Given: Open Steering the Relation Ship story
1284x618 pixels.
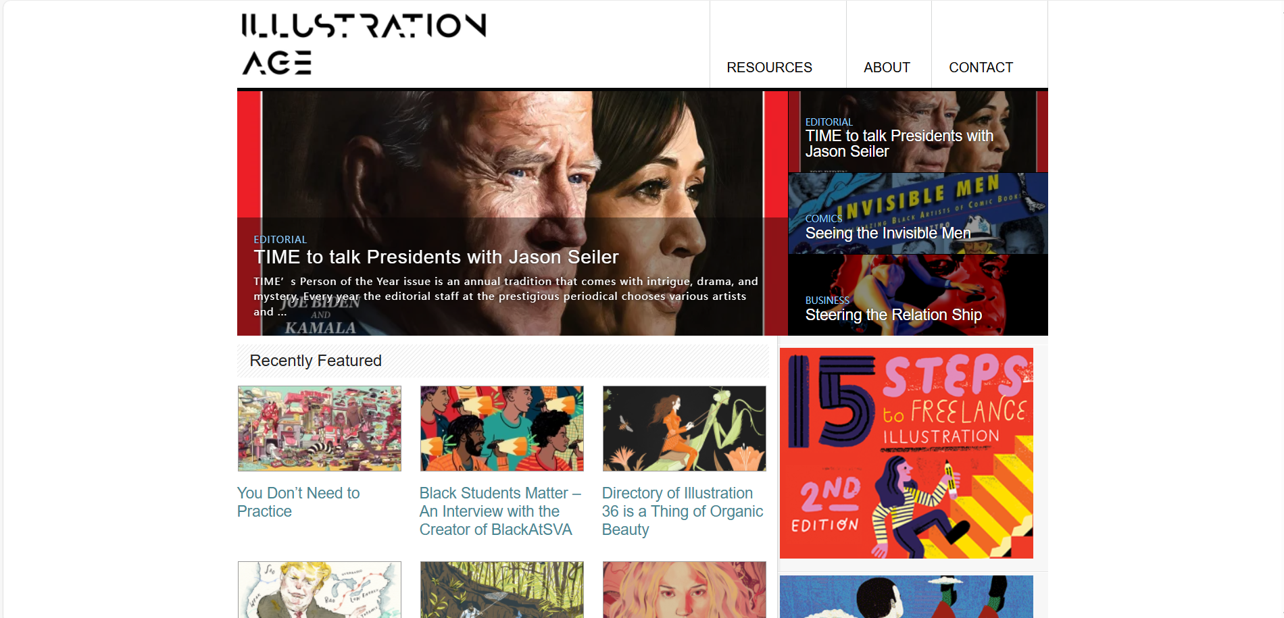Looking at the screenshot, I should 893,315.
